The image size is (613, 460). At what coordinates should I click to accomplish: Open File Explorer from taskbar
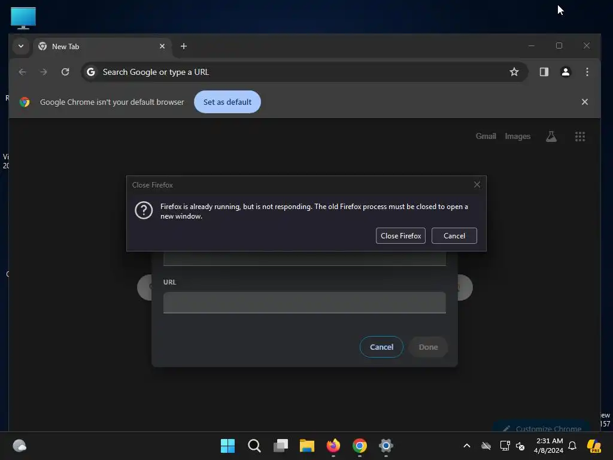coord(307,446)
